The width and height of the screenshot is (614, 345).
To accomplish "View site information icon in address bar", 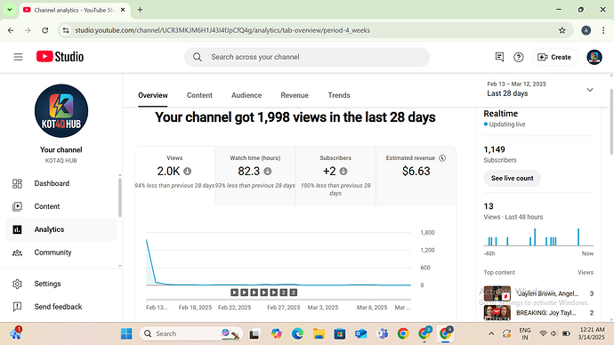I will click(x=66, y=30).
